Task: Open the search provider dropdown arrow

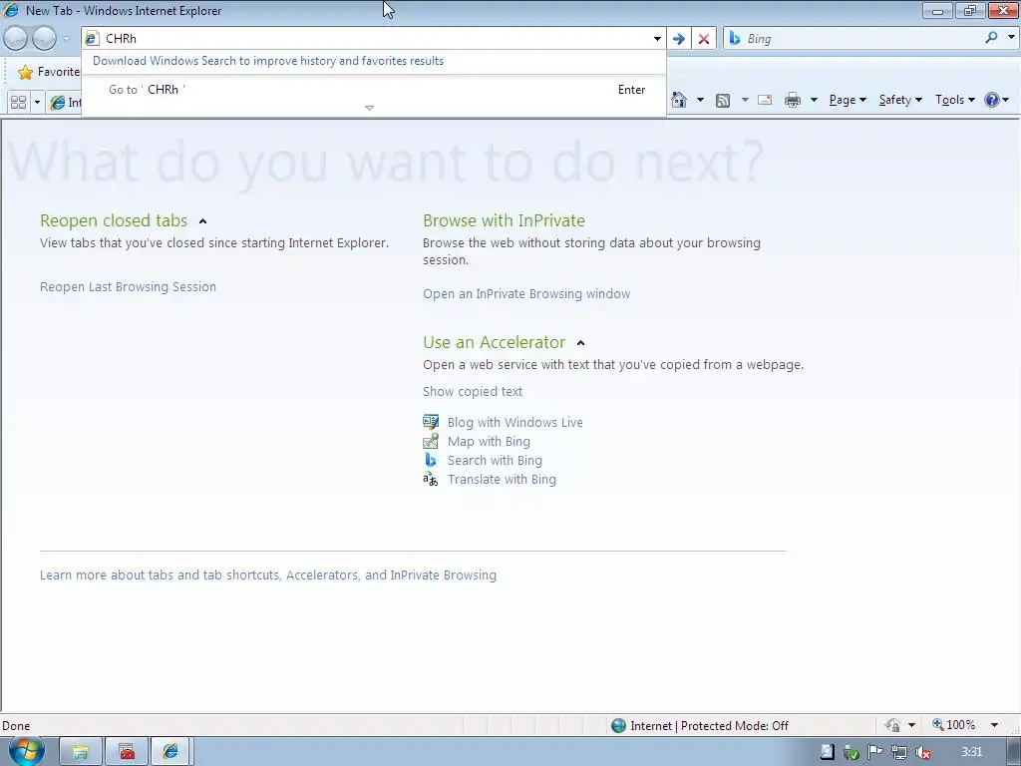Action: pos(1011,38)
